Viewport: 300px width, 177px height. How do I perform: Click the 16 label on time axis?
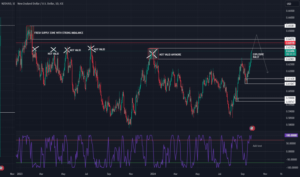tap(281, 174)
